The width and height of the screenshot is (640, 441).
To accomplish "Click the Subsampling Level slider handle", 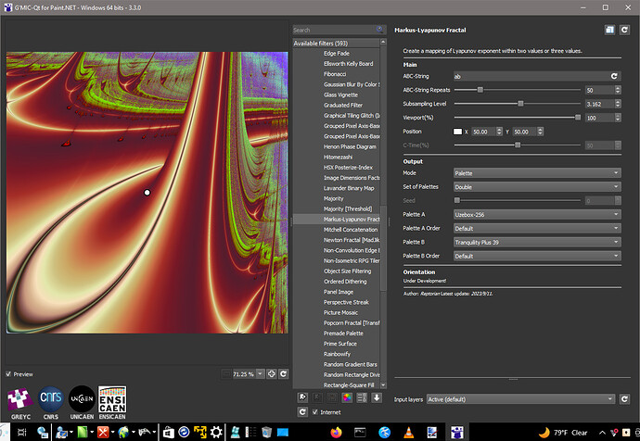I will [x=520, y=104].
